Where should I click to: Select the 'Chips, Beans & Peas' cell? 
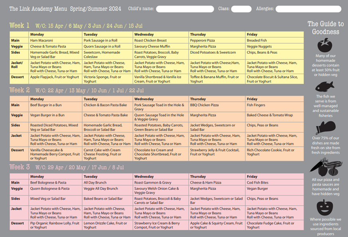coord(275,55)
